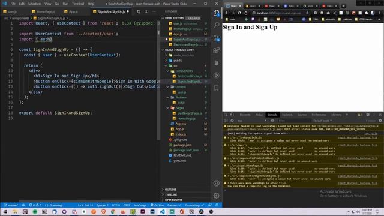Click the browser back arrow
This screenshot has height=216, width=384.
pos(227,13)
